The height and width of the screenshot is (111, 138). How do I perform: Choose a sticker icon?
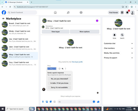coord(51,102)
